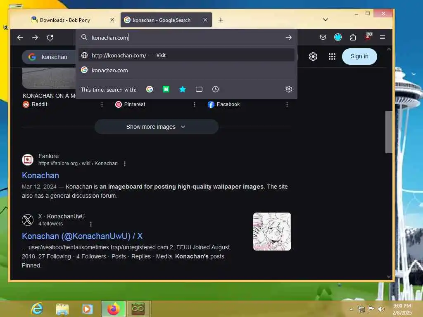Click the page vertical scrollbar thumb
Viewport: 423px width, 317px height.
click(388, 132)
